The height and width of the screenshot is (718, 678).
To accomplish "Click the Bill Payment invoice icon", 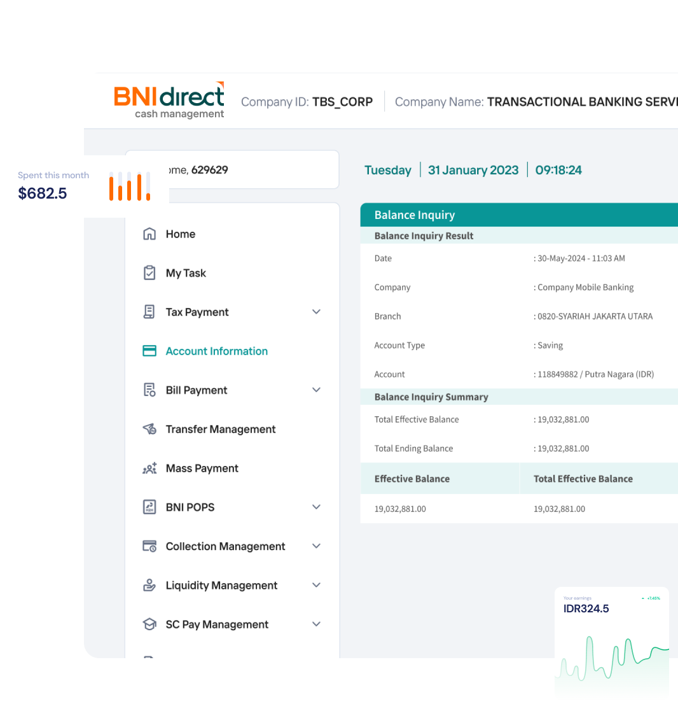I will [x=149, y=390].
